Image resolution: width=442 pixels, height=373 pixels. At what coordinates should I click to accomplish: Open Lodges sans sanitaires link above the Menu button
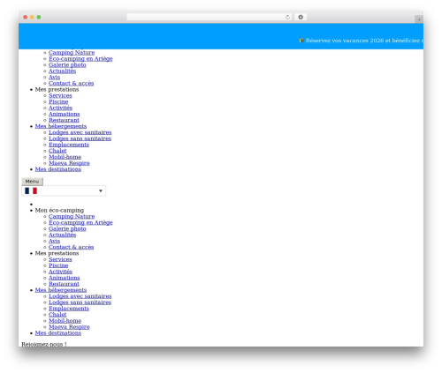tap(80, 138)
